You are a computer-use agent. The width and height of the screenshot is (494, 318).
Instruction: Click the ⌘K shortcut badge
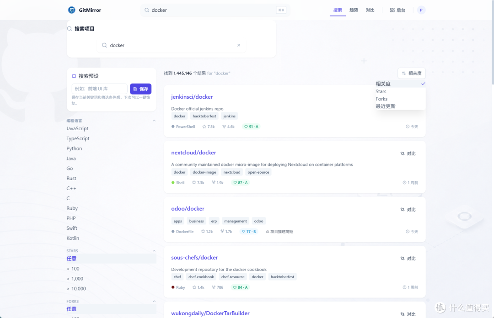[281, 10]
